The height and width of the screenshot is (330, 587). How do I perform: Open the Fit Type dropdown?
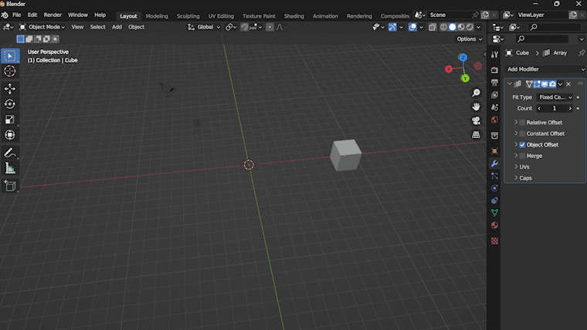click(x=555, y=97)
